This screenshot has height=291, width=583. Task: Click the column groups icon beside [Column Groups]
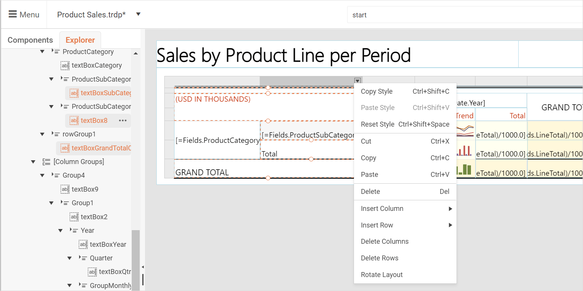tap(47, 162)
